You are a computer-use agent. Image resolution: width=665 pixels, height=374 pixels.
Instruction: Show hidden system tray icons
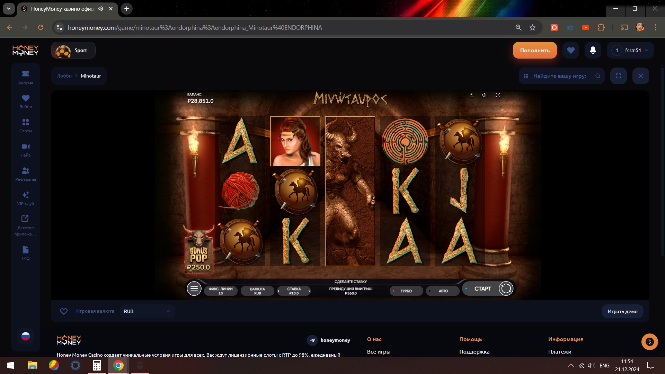click(x=570, y=365)
